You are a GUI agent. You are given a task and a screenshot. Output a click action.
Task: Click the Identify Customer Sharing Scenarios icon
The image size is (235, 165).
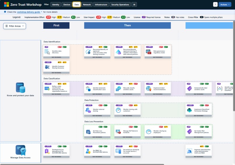[x=47, y=67]
